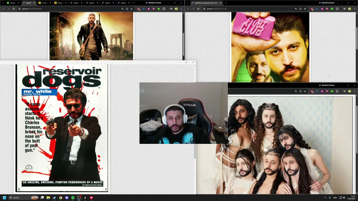This screenshot has height=201, width=358.
Task: Open the zoom control in the top-right window
Action: [x=296, y=9]
